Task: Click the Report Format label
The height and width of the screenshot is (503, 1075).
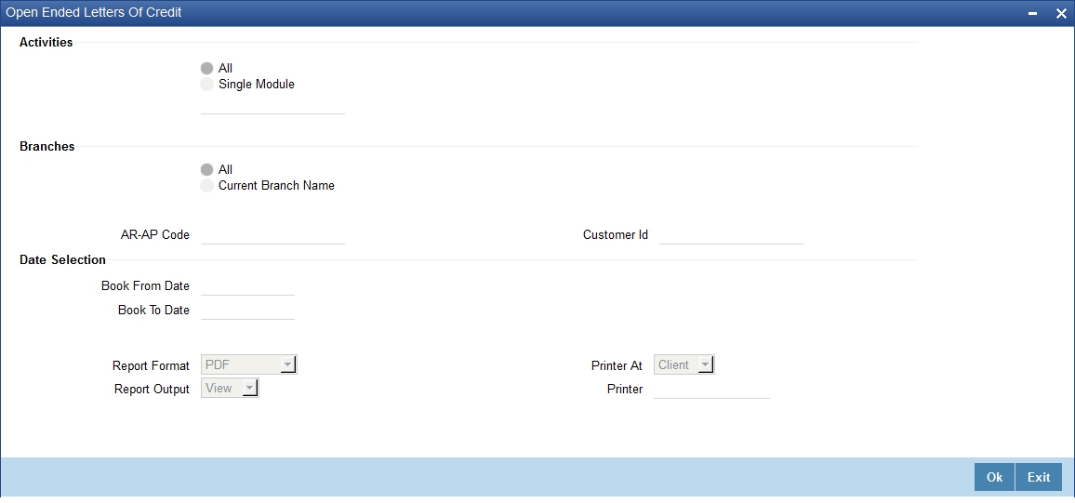Action: (151, 366)
